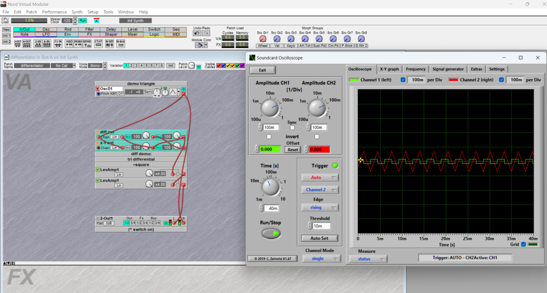Click the Time [s] knob
Viewport: 547px width, 293px height.
[x=270, y=187]
